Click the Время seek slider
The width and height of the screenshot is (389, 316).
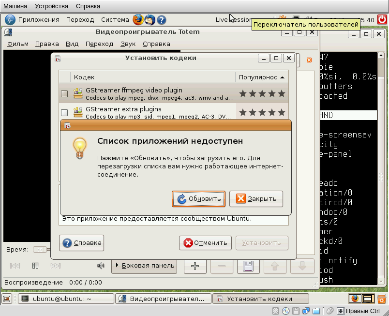pyautogui.click(x=39, y=250)
